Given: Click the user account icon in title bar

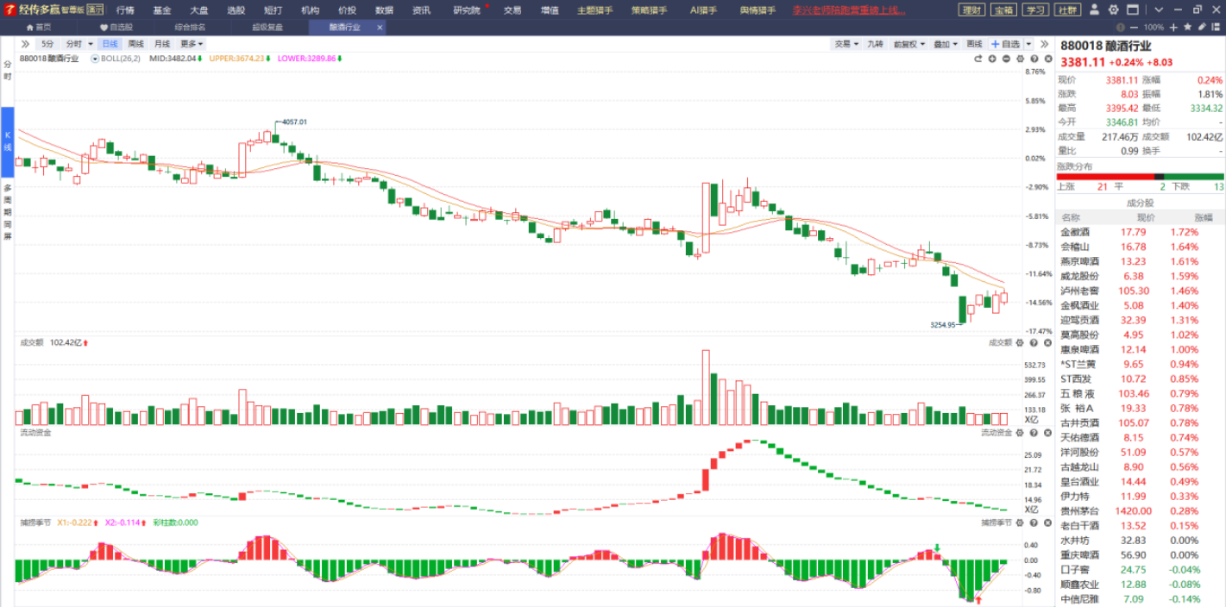Looking at the screenshot, I should (1094, 10).
